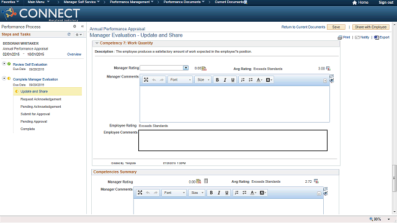Image resolution: width=397 pixels, height=223 pixels.
Task: Open Font dropdown in Competency 7 editor
Action: (x=181, y=80)
